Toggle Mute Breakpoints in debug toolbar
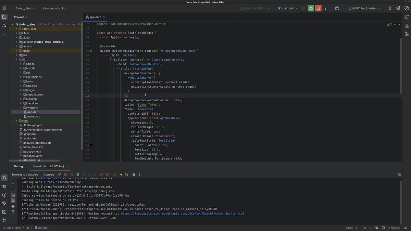 (107, 175)
